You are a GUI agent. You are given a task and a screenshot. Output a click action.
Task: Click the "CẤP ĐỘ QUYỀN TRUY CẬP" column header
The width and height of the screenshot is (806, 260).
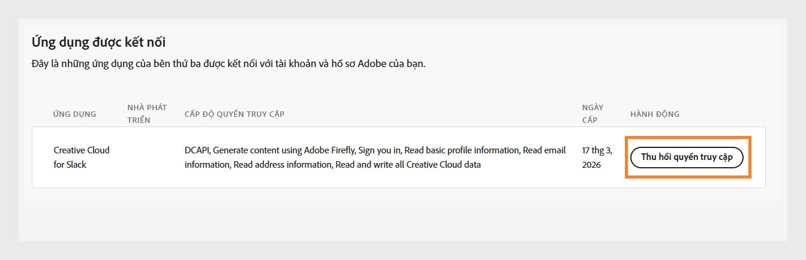[234, 114]
